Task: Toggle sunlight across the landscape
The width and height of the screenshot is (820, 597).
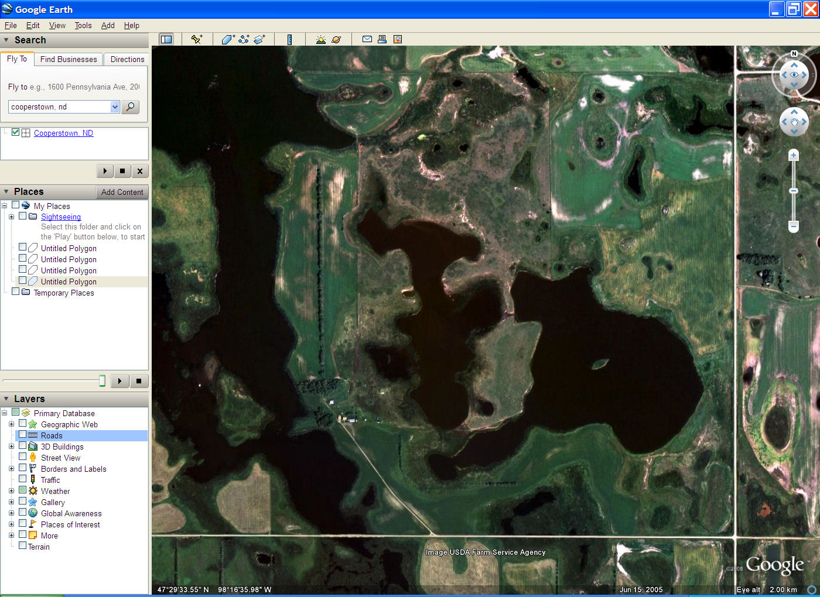Action: (320, 39)
